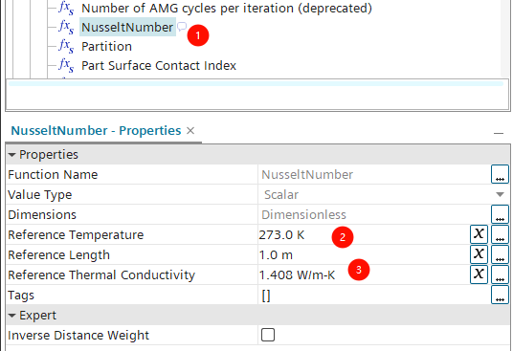Select Number of AMG cycles per iteration
513x351 pixels.
tap(227, 9)
